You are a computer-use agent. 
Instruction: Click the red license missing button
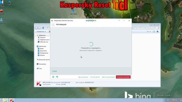click(123, 77)
